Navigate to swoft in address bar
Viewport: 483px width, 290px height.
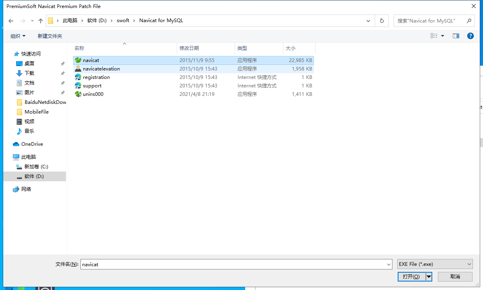pos(123,21)
